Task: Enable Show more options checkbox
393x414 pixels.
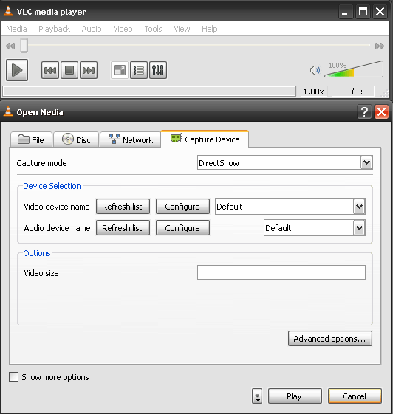Action: [x=14, y=377]
